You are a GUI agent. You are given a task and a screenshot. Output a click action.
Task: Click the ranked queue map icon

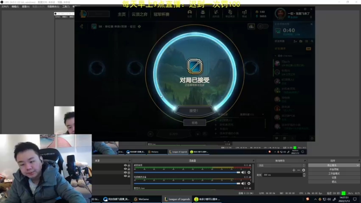tap(94, 27)
